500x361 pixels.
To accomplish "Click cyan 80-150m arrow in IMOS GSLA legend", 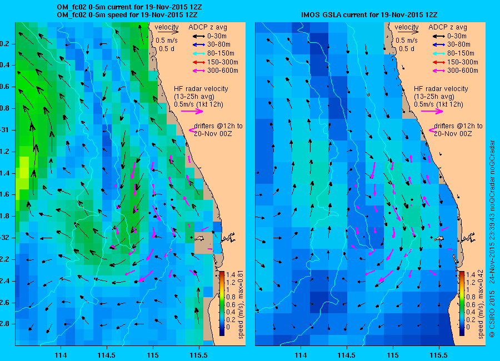I will tap(439, 53).
